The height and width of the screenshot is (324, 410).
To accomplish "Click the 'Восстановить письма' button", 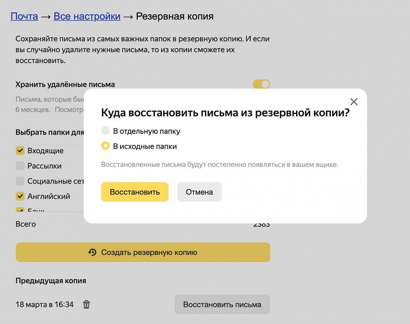I will coord(222,304).
